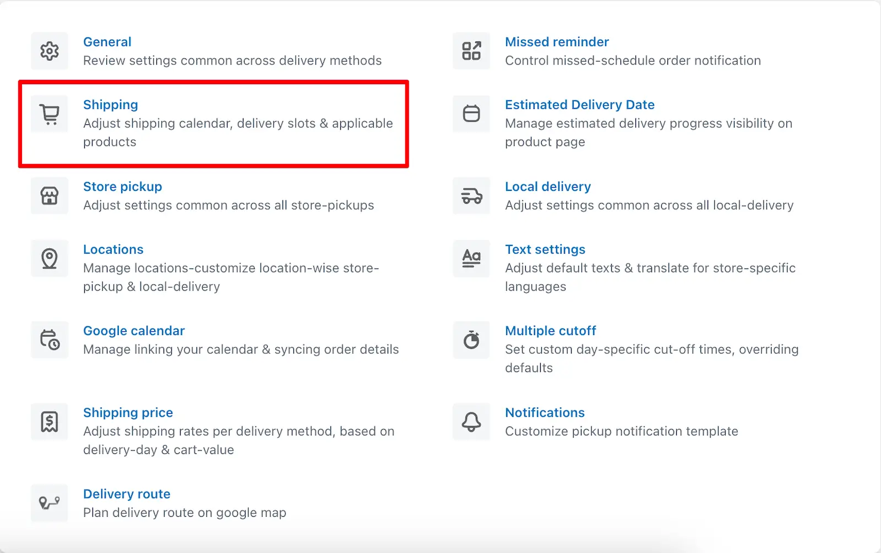The image size is (881, 553).
Task: Click the Locations map pin icon
Action: (x=50, y=259)
